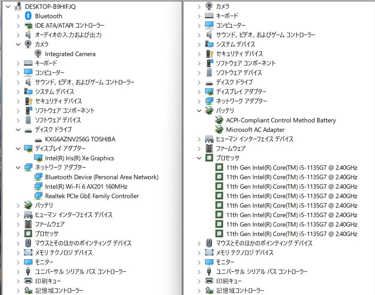Select DESKTOP-B9HIFJQ root label

pos(50,6)
